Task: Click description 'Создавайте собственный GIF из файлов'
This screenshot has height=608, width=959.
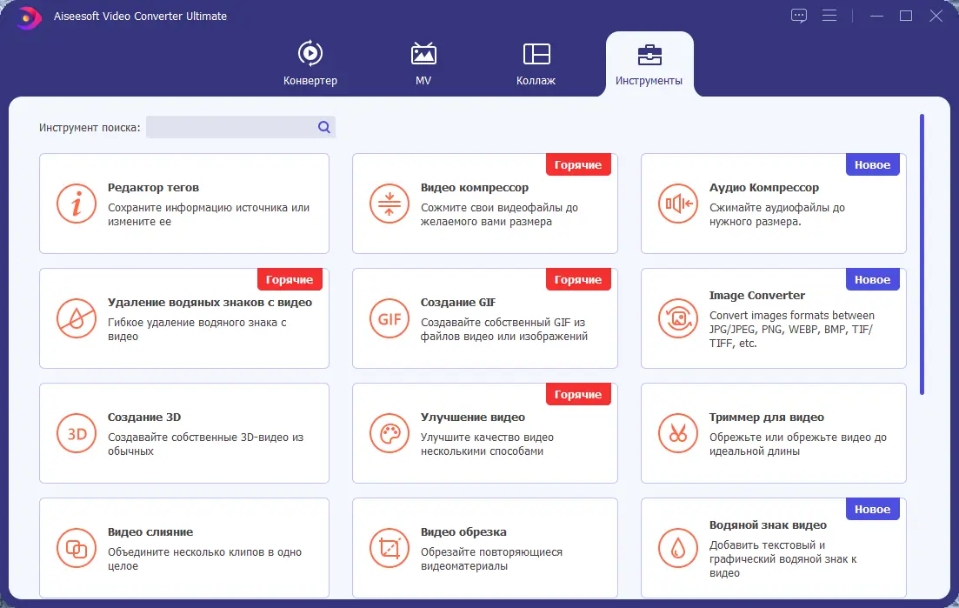Action: [x=504, y=329]
